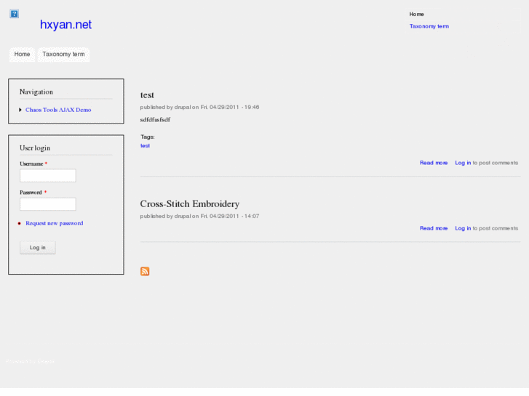
Task: Open the 'test' article title
Action: pos(147,95)
